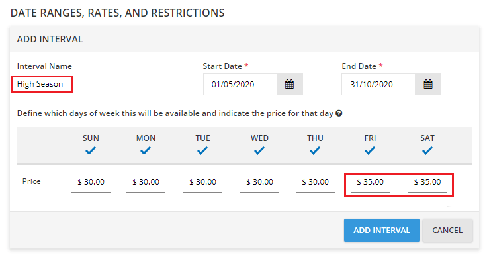Open the Start Date calendar picker
The image size is (487, 257).
[289, 84]
